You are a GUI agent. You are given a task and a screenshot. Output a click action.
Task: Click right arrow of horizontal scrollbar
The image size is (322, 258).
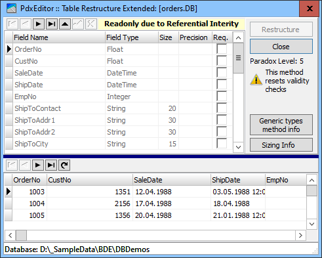[x=300, y=235]
